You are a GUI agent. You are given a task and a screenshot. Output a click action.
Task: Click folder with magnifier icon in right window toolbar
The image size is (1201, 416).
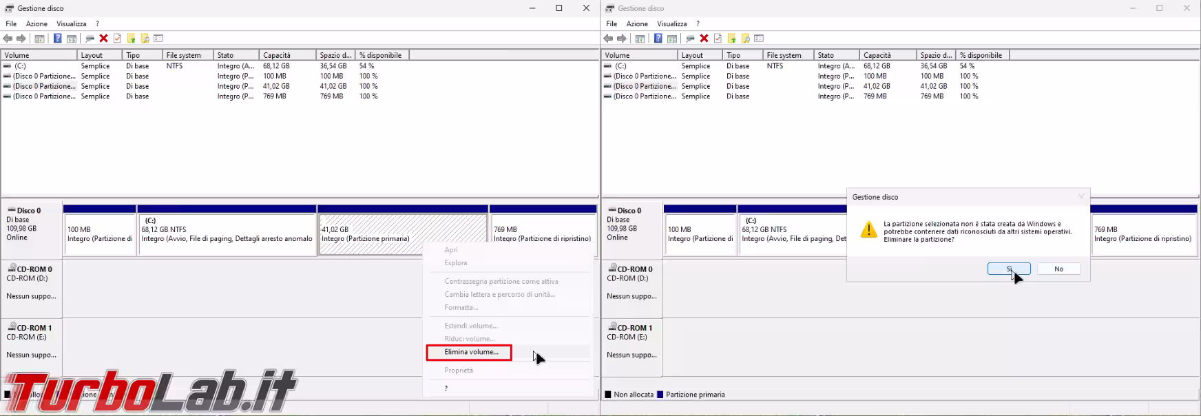745,39
